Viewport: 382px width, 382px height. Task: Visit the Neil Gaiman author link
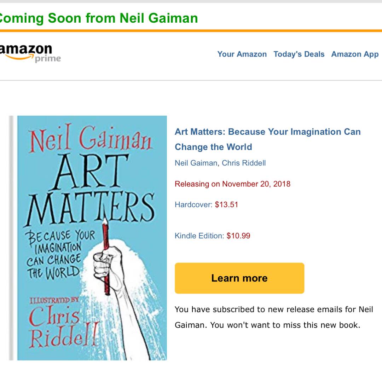coord(196,163)
